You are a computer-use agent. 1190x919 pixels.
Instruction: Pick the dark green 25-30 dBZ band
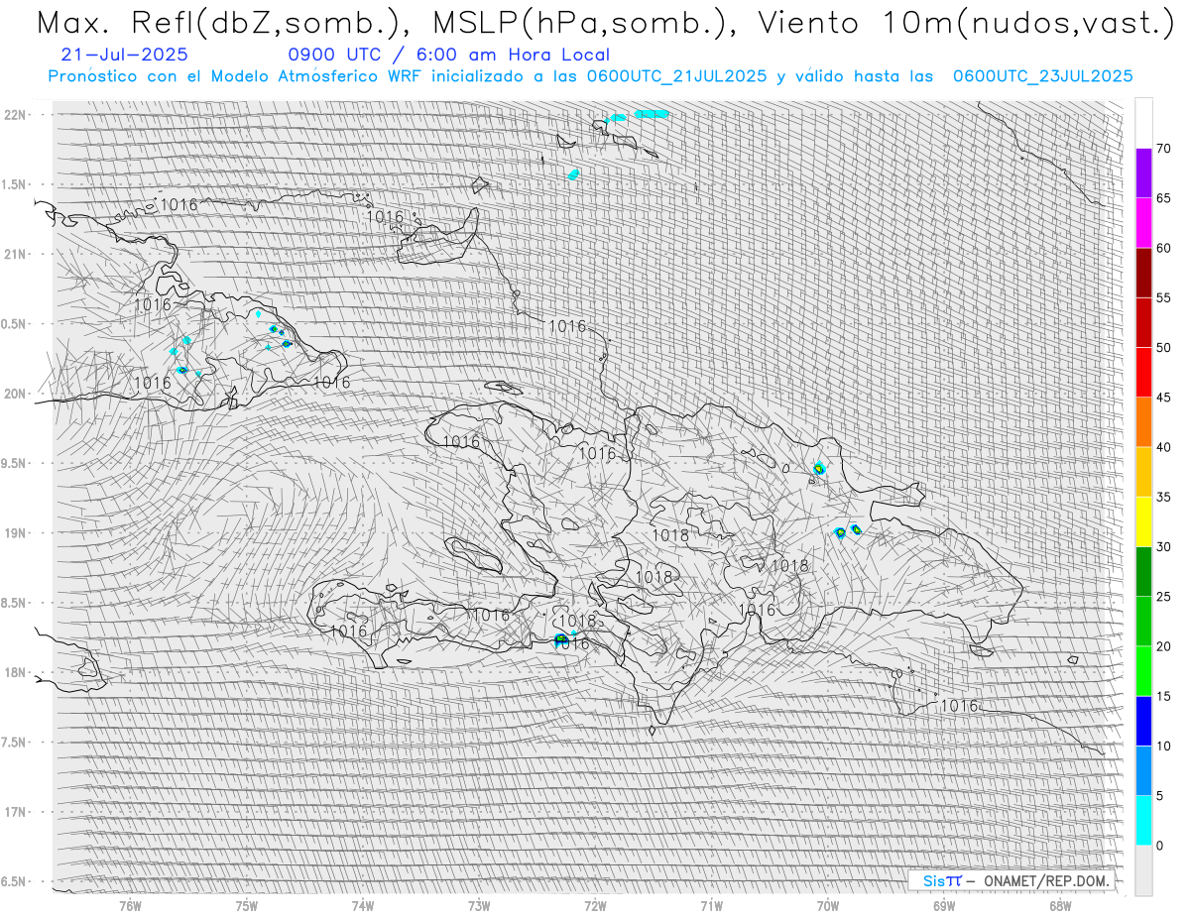[x=1143, y=572]
